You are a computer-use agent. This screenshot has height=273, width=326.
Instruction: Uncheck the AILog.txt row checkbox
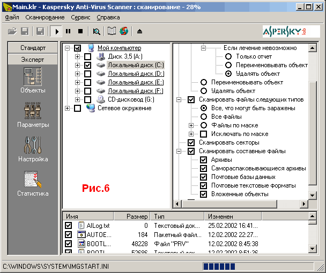pyautogui.click(x=68, y=226)
